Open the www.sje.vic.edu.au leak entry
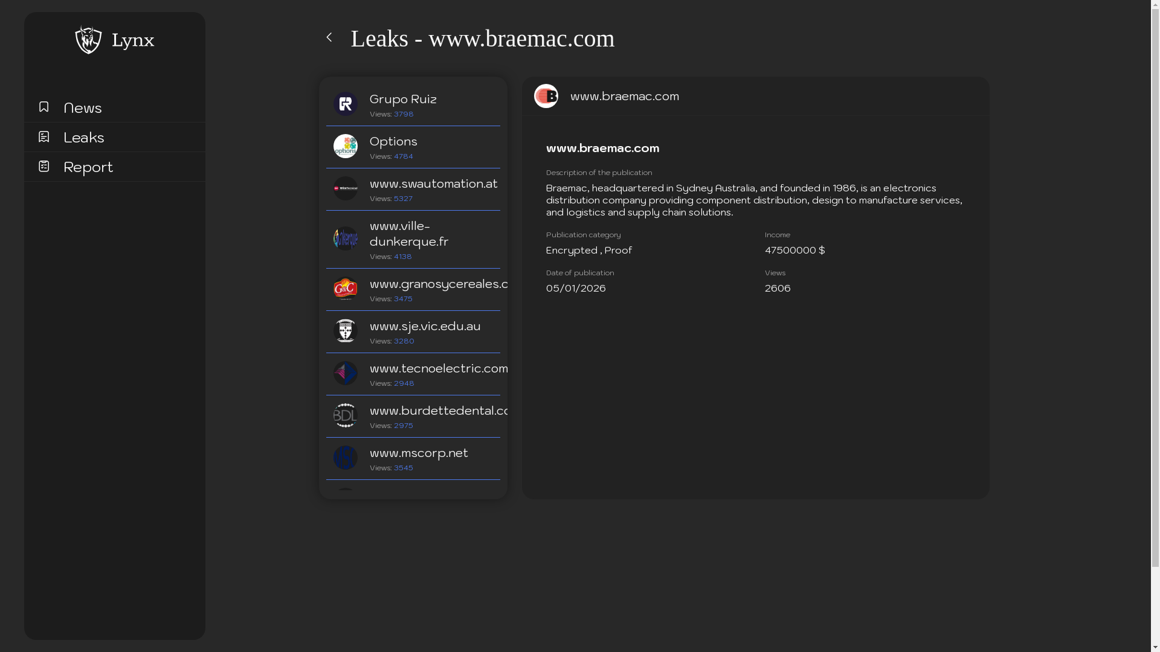 pos(425,327)
